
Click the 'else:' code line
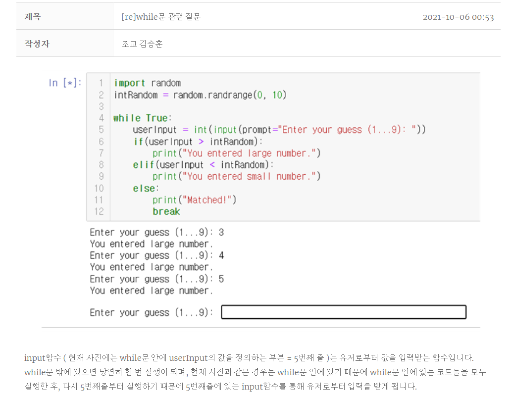[146, 189]
